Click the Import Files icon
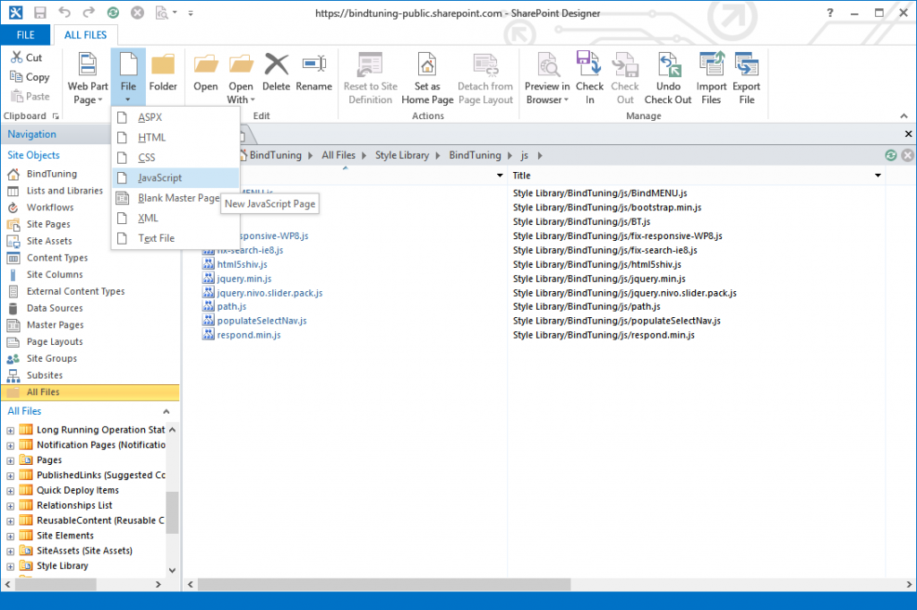917x610 pixels. point(711,65)
